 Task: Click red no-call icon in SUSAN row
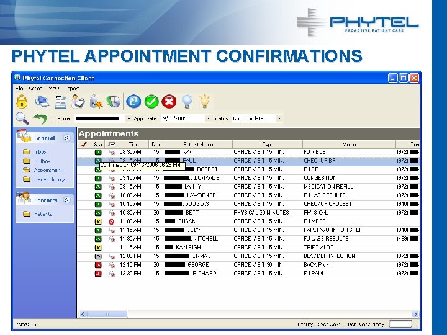[x=112, y=221]
